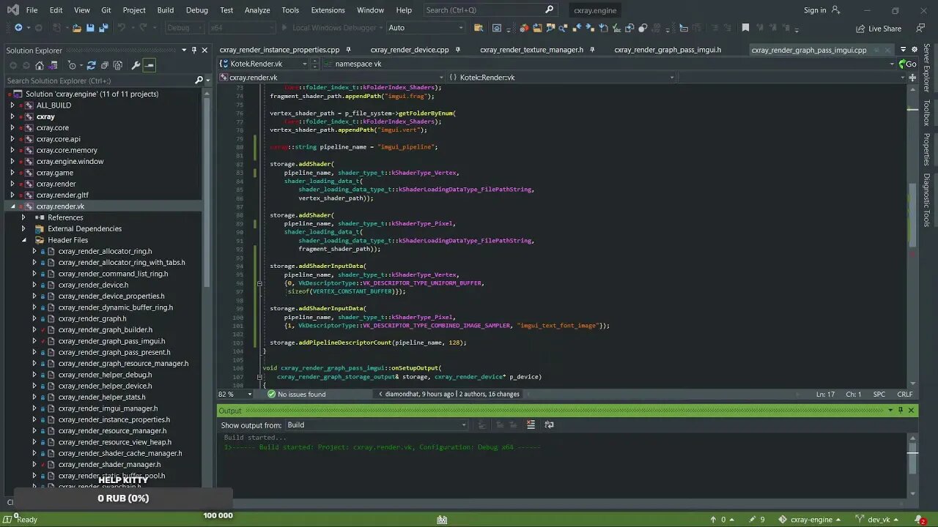
Task: Open the Extensions menu
Action: point(328,10)
